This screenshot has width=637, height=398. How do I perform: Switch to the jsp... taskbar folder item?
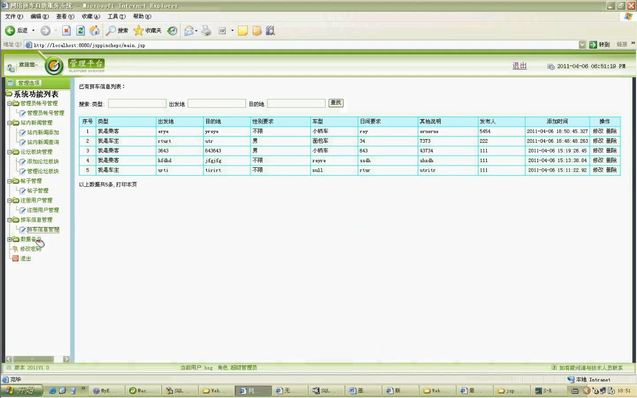point(512,391)
